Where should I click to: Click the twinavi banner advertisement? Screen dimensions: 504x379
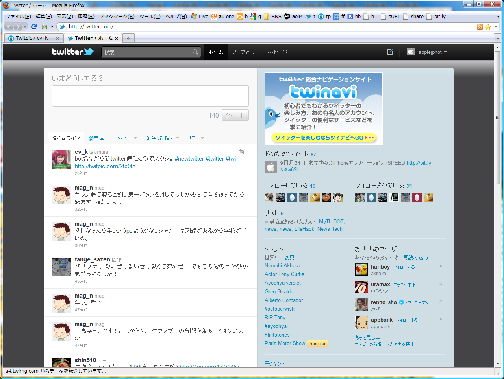(x=324, y=109)
